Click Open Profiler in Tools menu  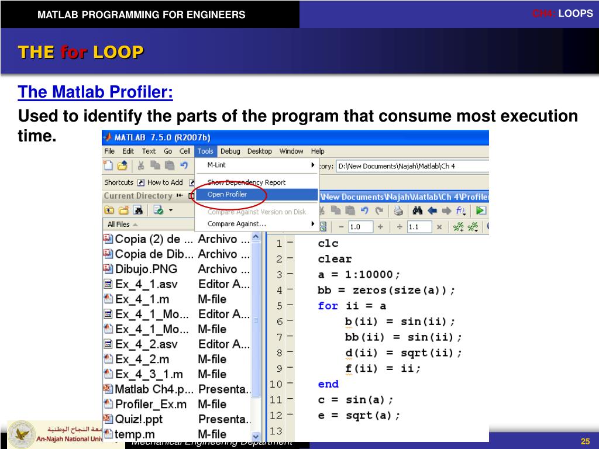coord(257,194)
